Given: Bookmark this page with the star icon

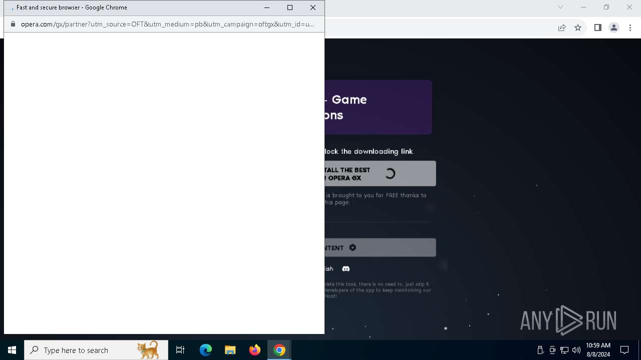Looking at the screenshot, I should tap(578, 27).
